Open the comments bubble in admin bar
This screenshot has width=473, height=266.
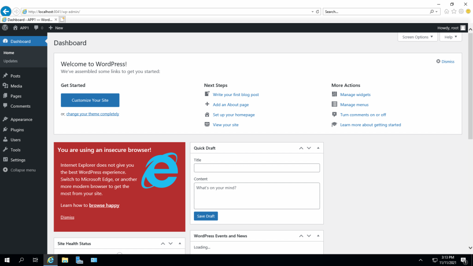pos(38,28)
